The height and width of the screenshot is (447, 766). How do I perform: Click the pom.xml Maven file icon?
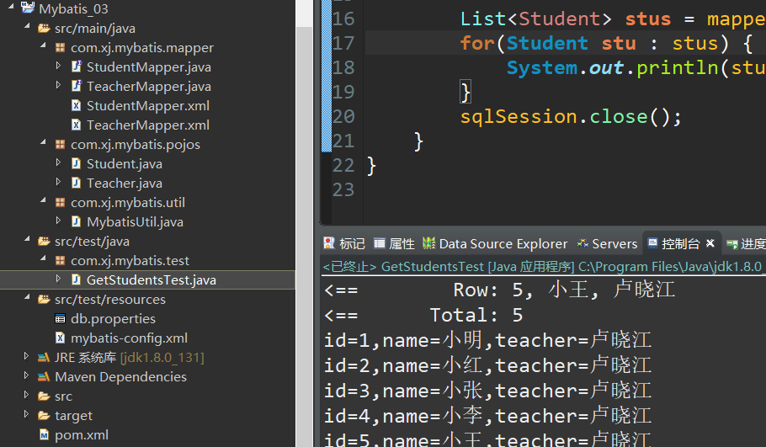pos(44,435)
